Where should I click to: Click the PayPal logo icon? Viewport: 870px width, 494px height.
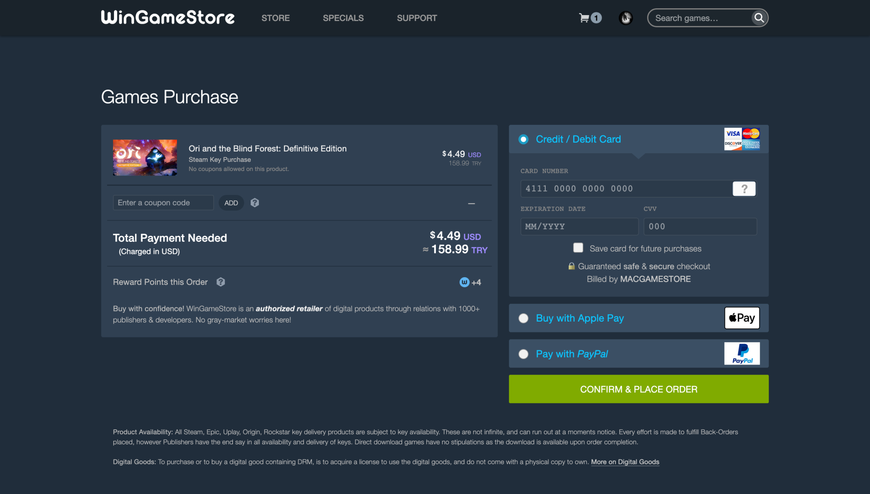click(x=741, y=354)
